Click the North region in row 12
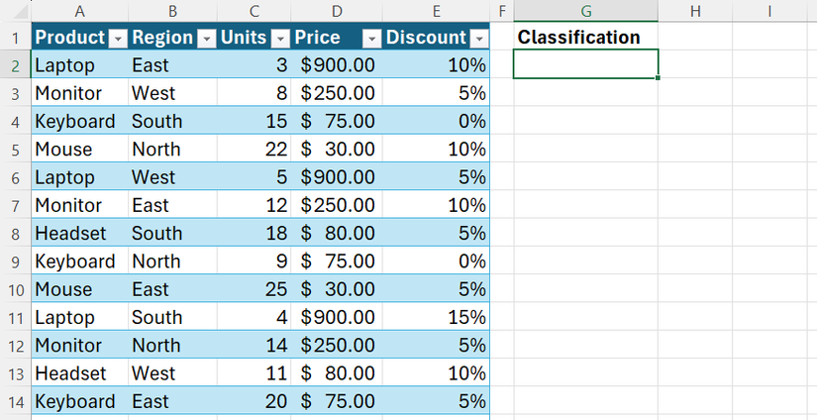The height and width of the screenshot is (420, 817). (x=172, y=346)
